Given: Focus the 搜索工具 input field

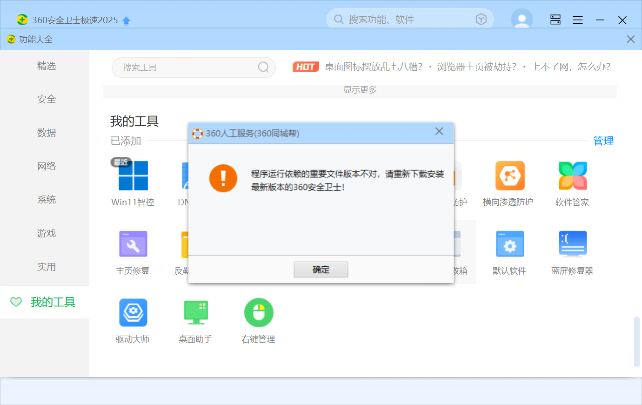Looking at the screenshot, I should click(x=194, y=67).
